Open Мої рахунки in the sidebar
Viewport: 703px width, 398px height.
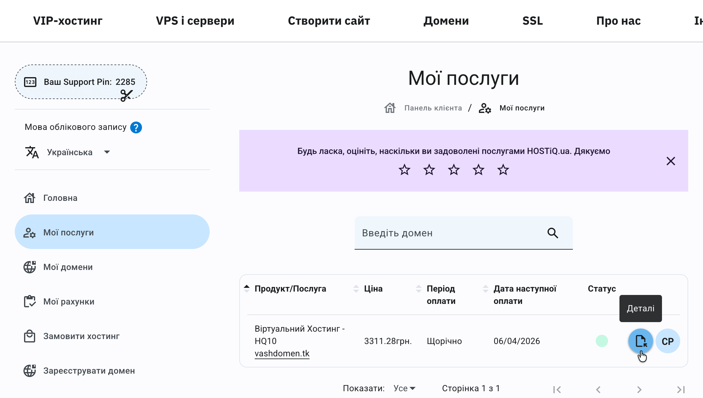(68, 302)
